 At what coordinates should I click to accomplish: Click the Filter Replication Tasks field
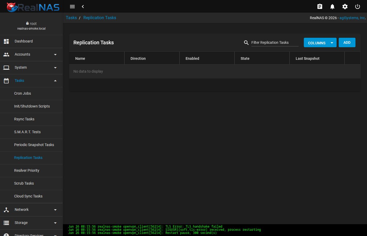pyautogui.click(x=275, y=42)
